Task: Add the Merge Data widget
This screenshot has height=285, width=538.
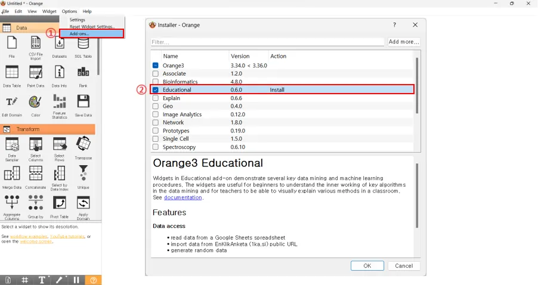Action: coord(12,178)
